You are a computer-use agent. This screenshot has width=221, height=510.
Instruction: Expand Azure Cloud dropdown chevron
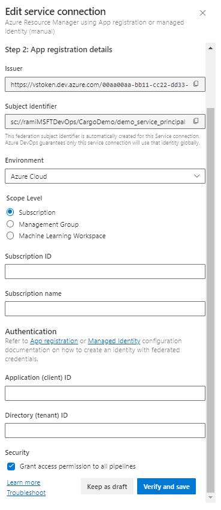[x=196, y=176]
